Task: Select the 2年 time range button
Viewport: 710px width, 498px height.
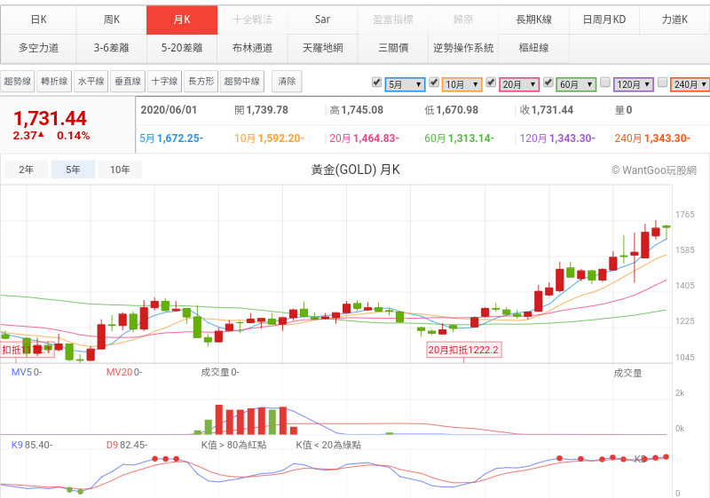Action: click(x=27, y=170)
